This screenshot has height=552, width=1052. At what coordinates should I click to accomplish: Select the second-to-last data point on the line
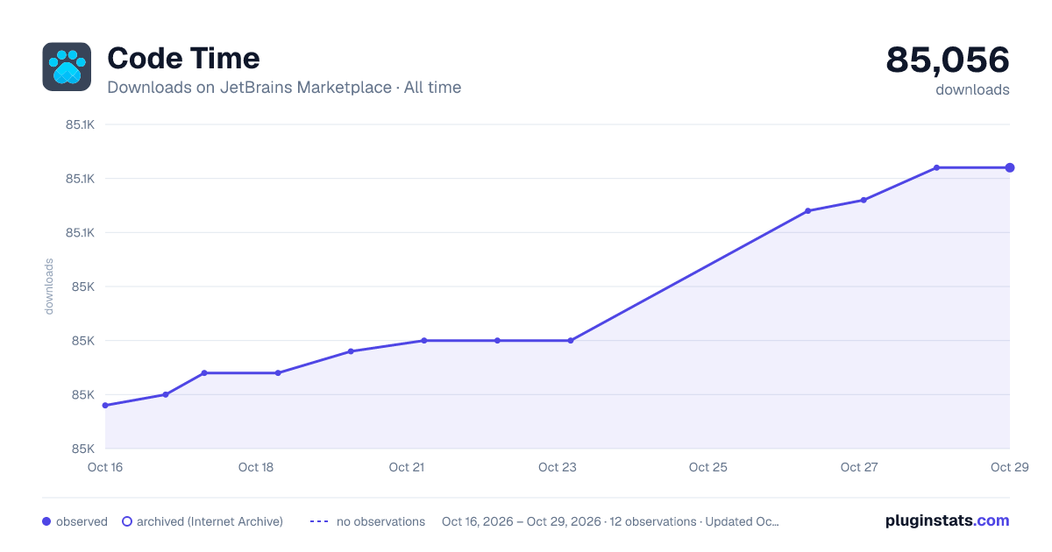click(x=937, y=167)
